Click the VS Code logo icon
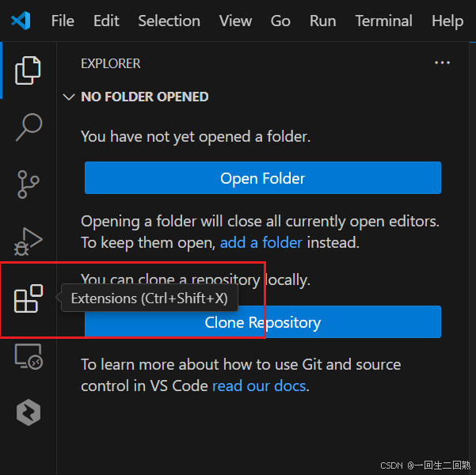The height and width of the screenshot is (475, 476). coord(21,21)
